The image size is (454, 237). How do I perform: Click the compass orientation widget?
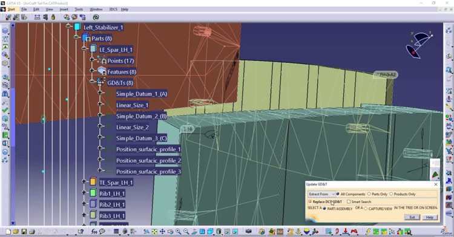[420, 45]
